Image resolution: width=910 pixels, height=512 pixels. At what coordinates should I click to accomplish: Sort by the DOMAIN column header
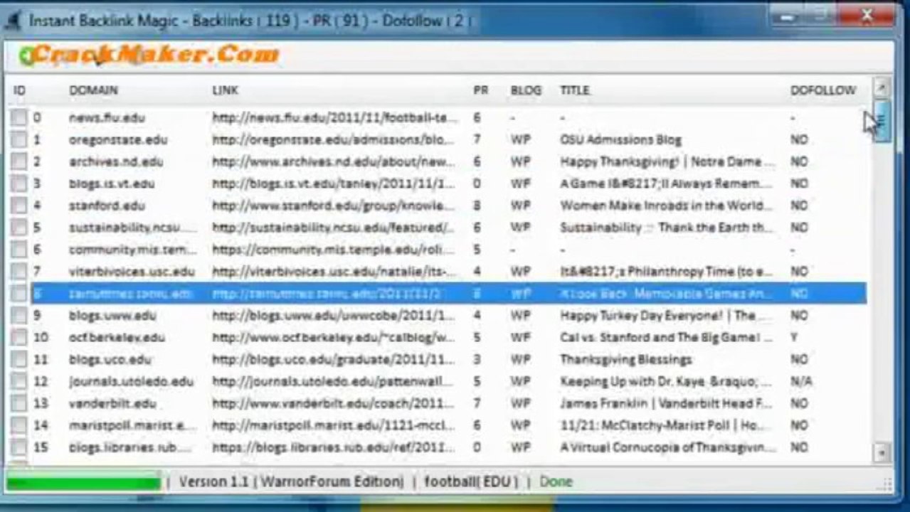93,90
